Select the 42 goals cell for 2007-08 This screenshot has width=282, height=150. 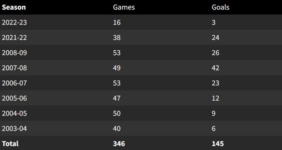[x=216, y=68]
